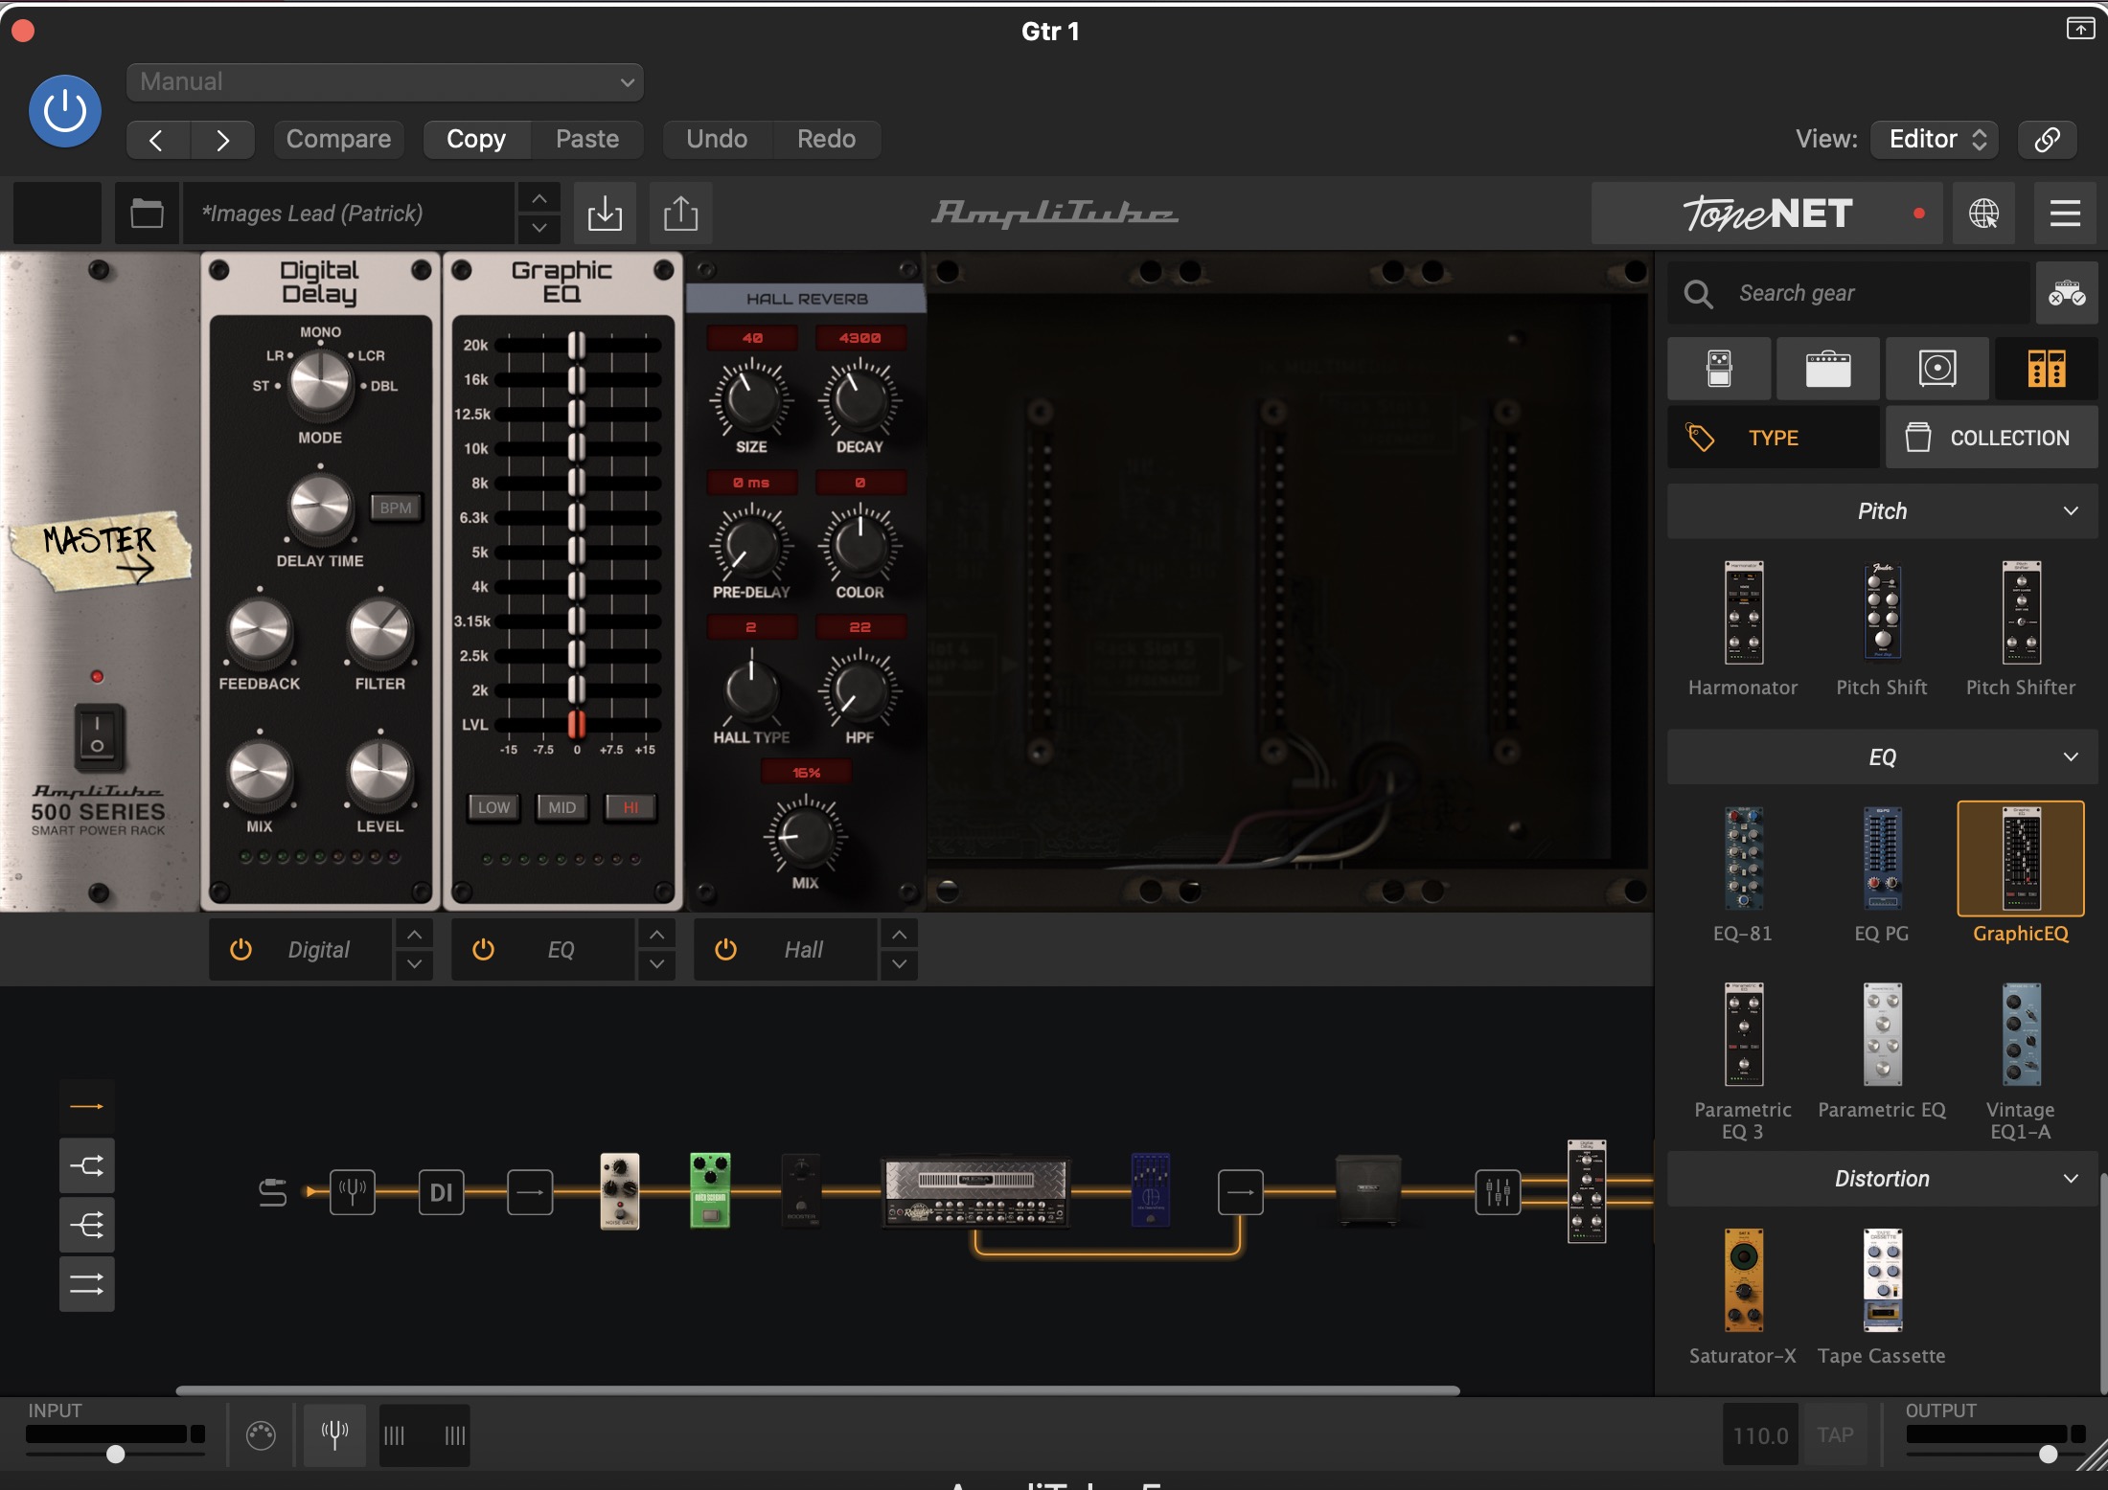
Task: Select the rack gear category
Action: pos(2047,369)
